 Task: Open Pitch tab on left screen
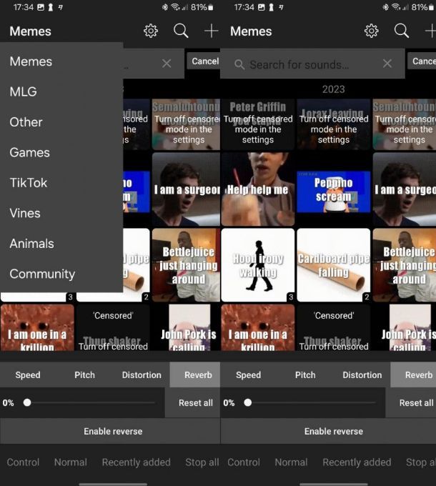tap(84, 375)
